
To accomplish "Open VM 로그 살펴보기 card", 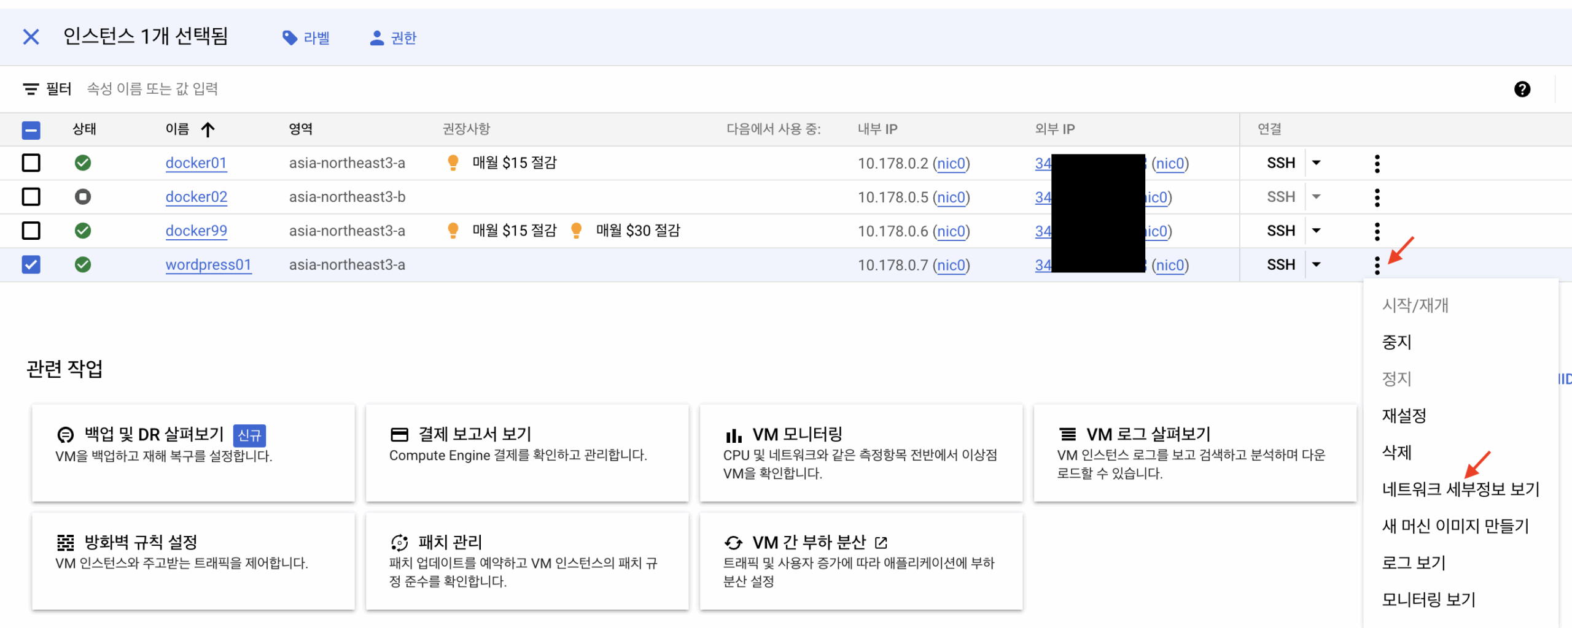I will pyautogui.click(x=1196, y=453).
